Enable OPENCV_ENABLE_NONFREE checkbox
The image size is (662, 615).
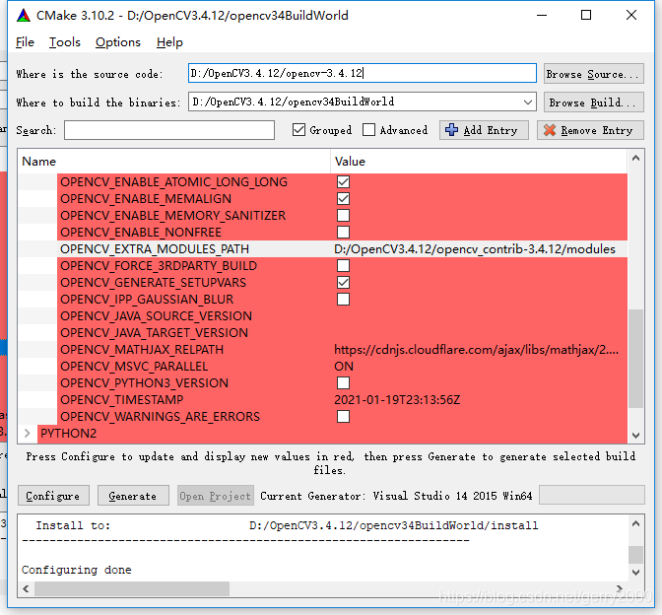point(343,232)
